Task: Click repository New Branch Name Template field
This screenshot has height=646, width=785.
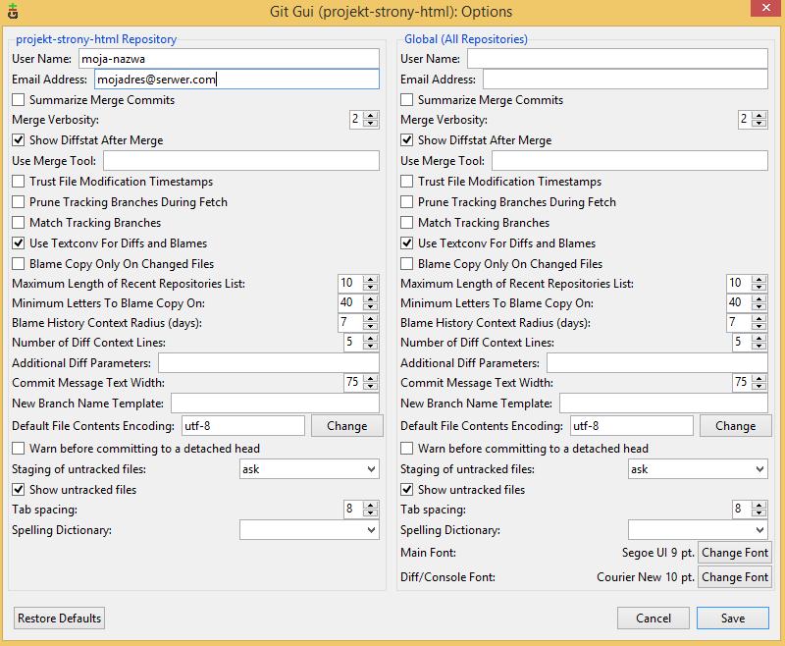Action: click(x=275, y=404)
